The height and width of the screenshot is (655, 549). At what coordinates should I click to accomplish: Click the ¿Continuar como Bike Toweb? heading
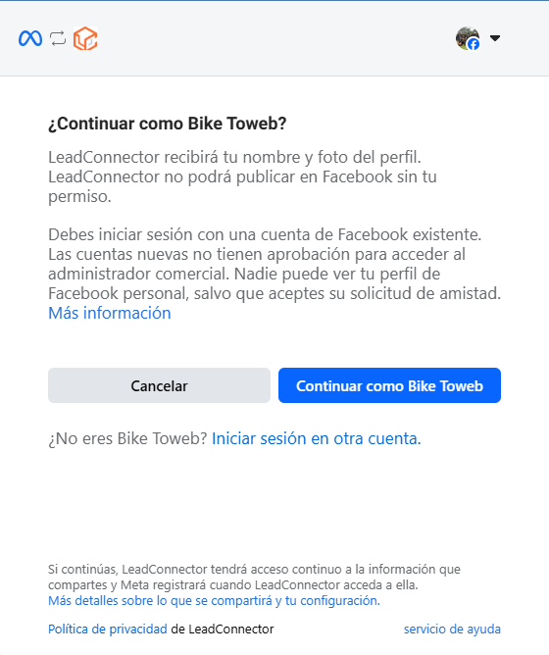coord(167,124)
